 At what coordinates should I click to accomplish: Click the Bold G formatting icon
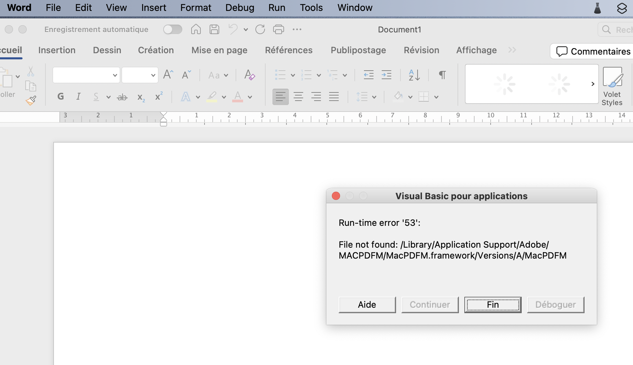pos(61,97)
